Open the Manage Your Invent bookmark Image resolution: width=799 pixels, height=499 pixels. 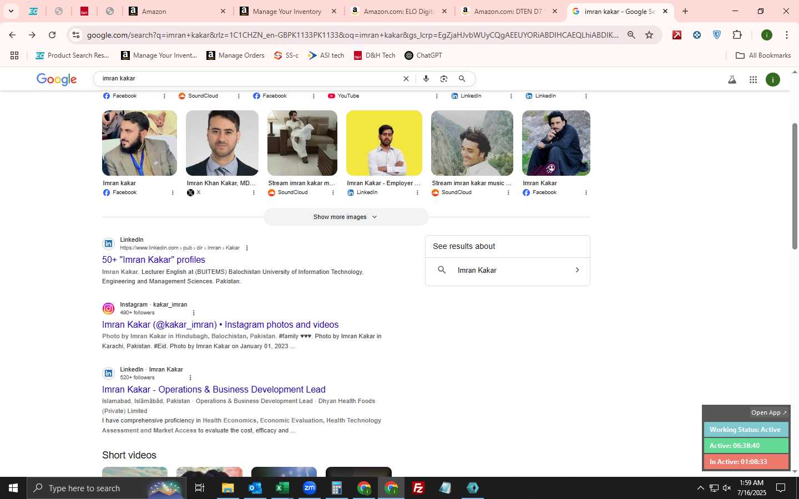(159, 55)
